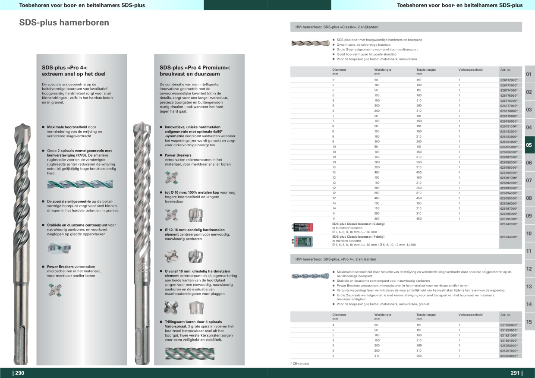Click the Pro 4 hamerboor drill thumbnail at right
535x378 pixels.
(310, 276)
